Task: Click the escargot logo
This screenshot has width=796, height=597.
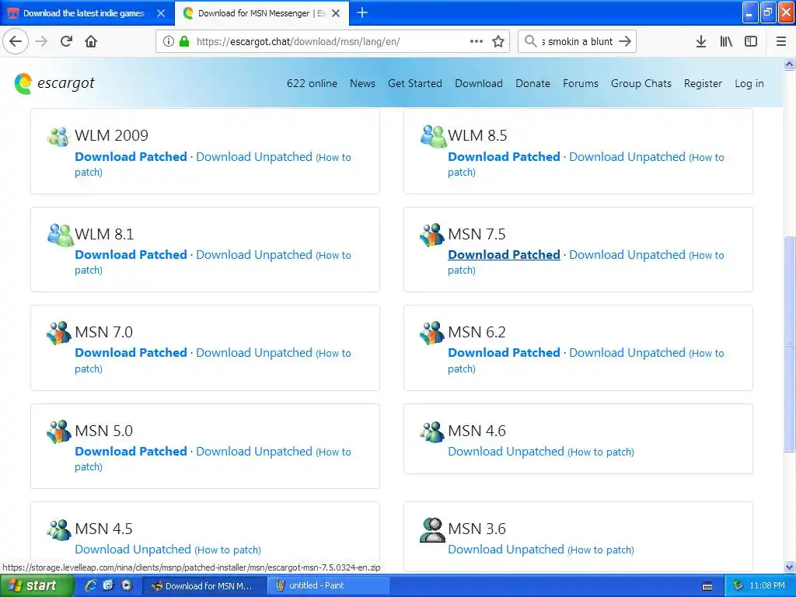Action: point(54,83)
